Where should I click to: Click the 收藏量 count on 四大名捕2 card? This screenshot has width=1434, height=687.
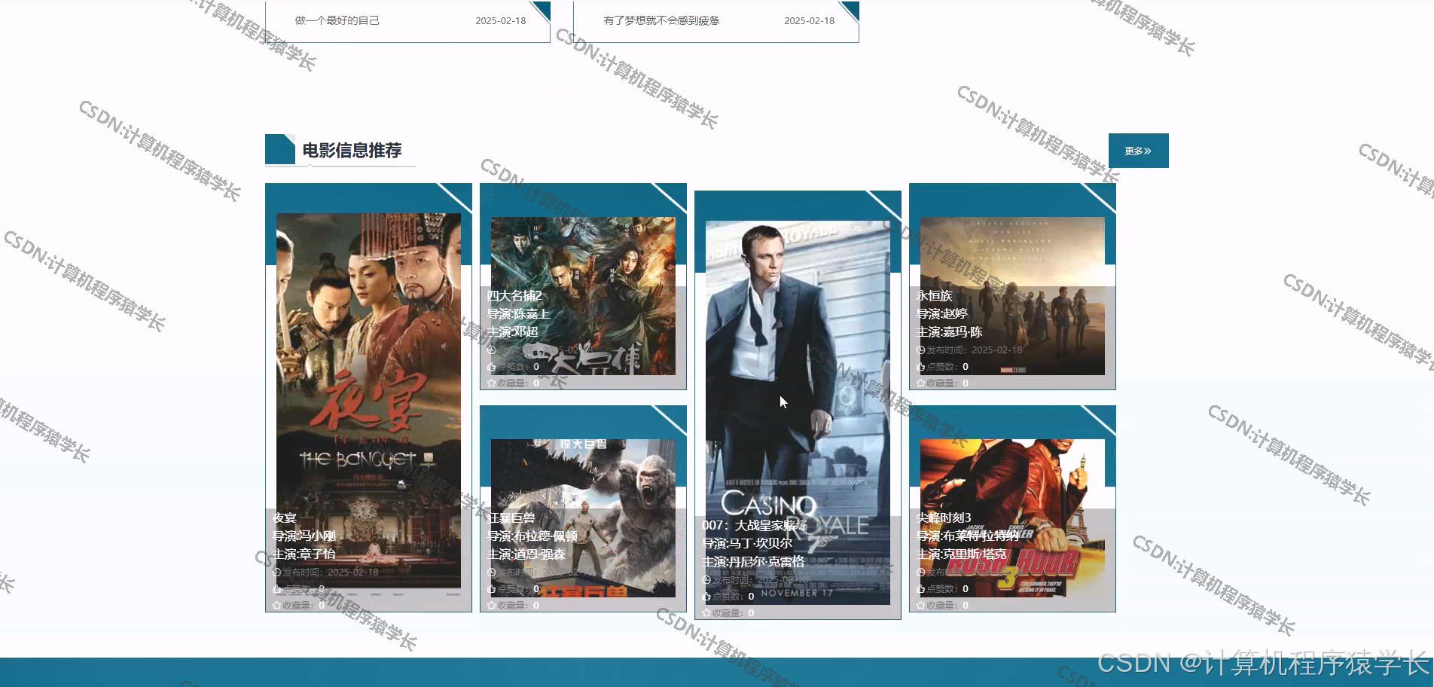coord(536,383)
